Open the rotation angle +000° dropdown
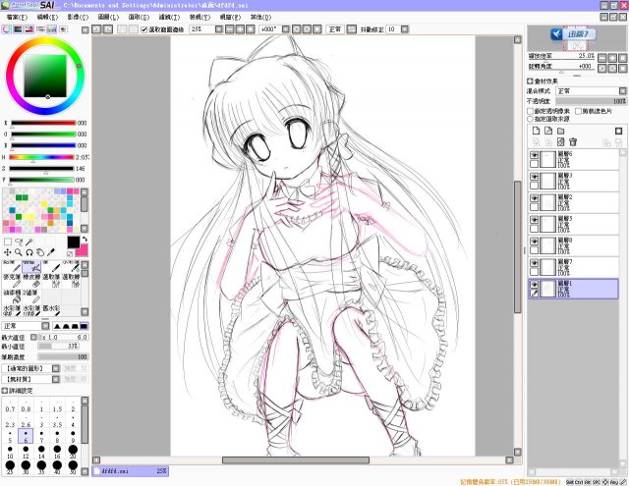This screenshot has height=486, width=629. [x=286, y=29]
